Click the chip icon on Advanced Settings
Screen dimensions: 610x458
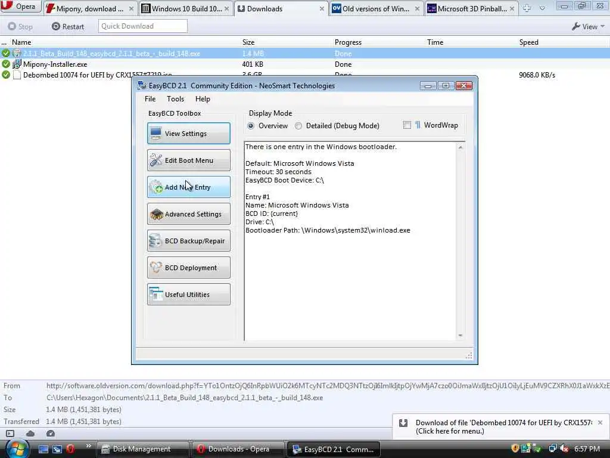point(157,214)
